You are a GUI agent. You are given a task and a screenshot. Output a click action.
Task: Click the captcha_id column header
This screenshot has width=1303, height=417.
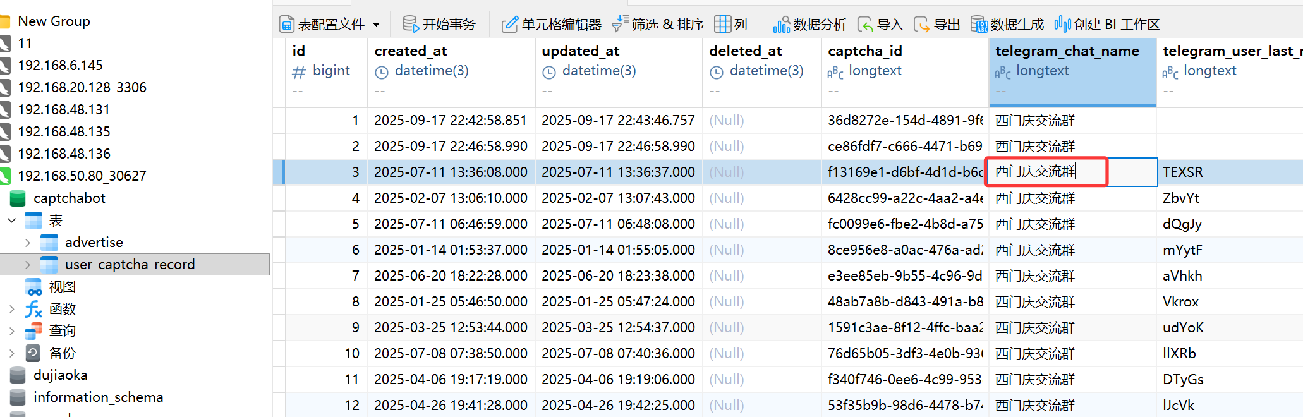click(904, 71)
